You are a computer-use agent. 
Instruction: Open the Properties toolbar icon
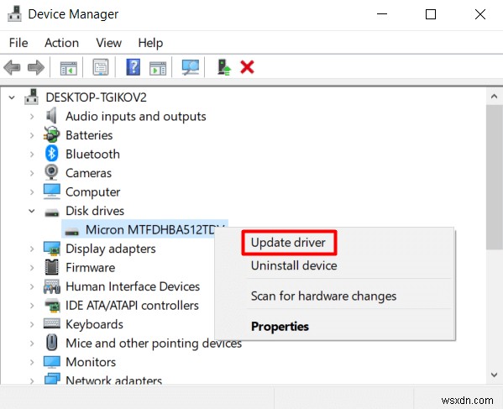[x=101, y=67]
